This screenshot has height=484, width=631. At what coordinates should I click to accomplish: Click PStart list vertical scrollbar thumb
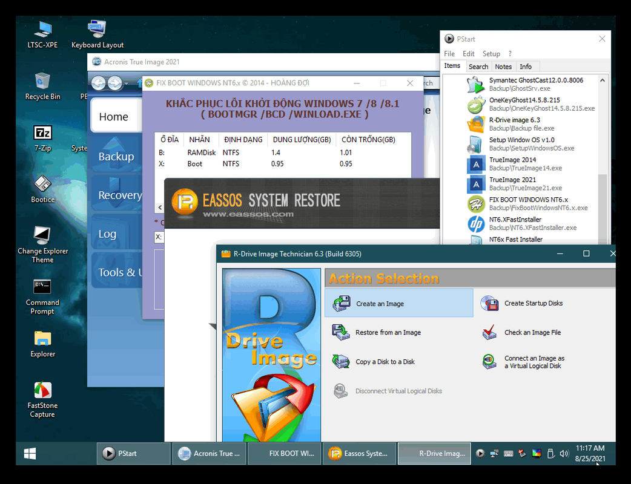click(602, 209)
